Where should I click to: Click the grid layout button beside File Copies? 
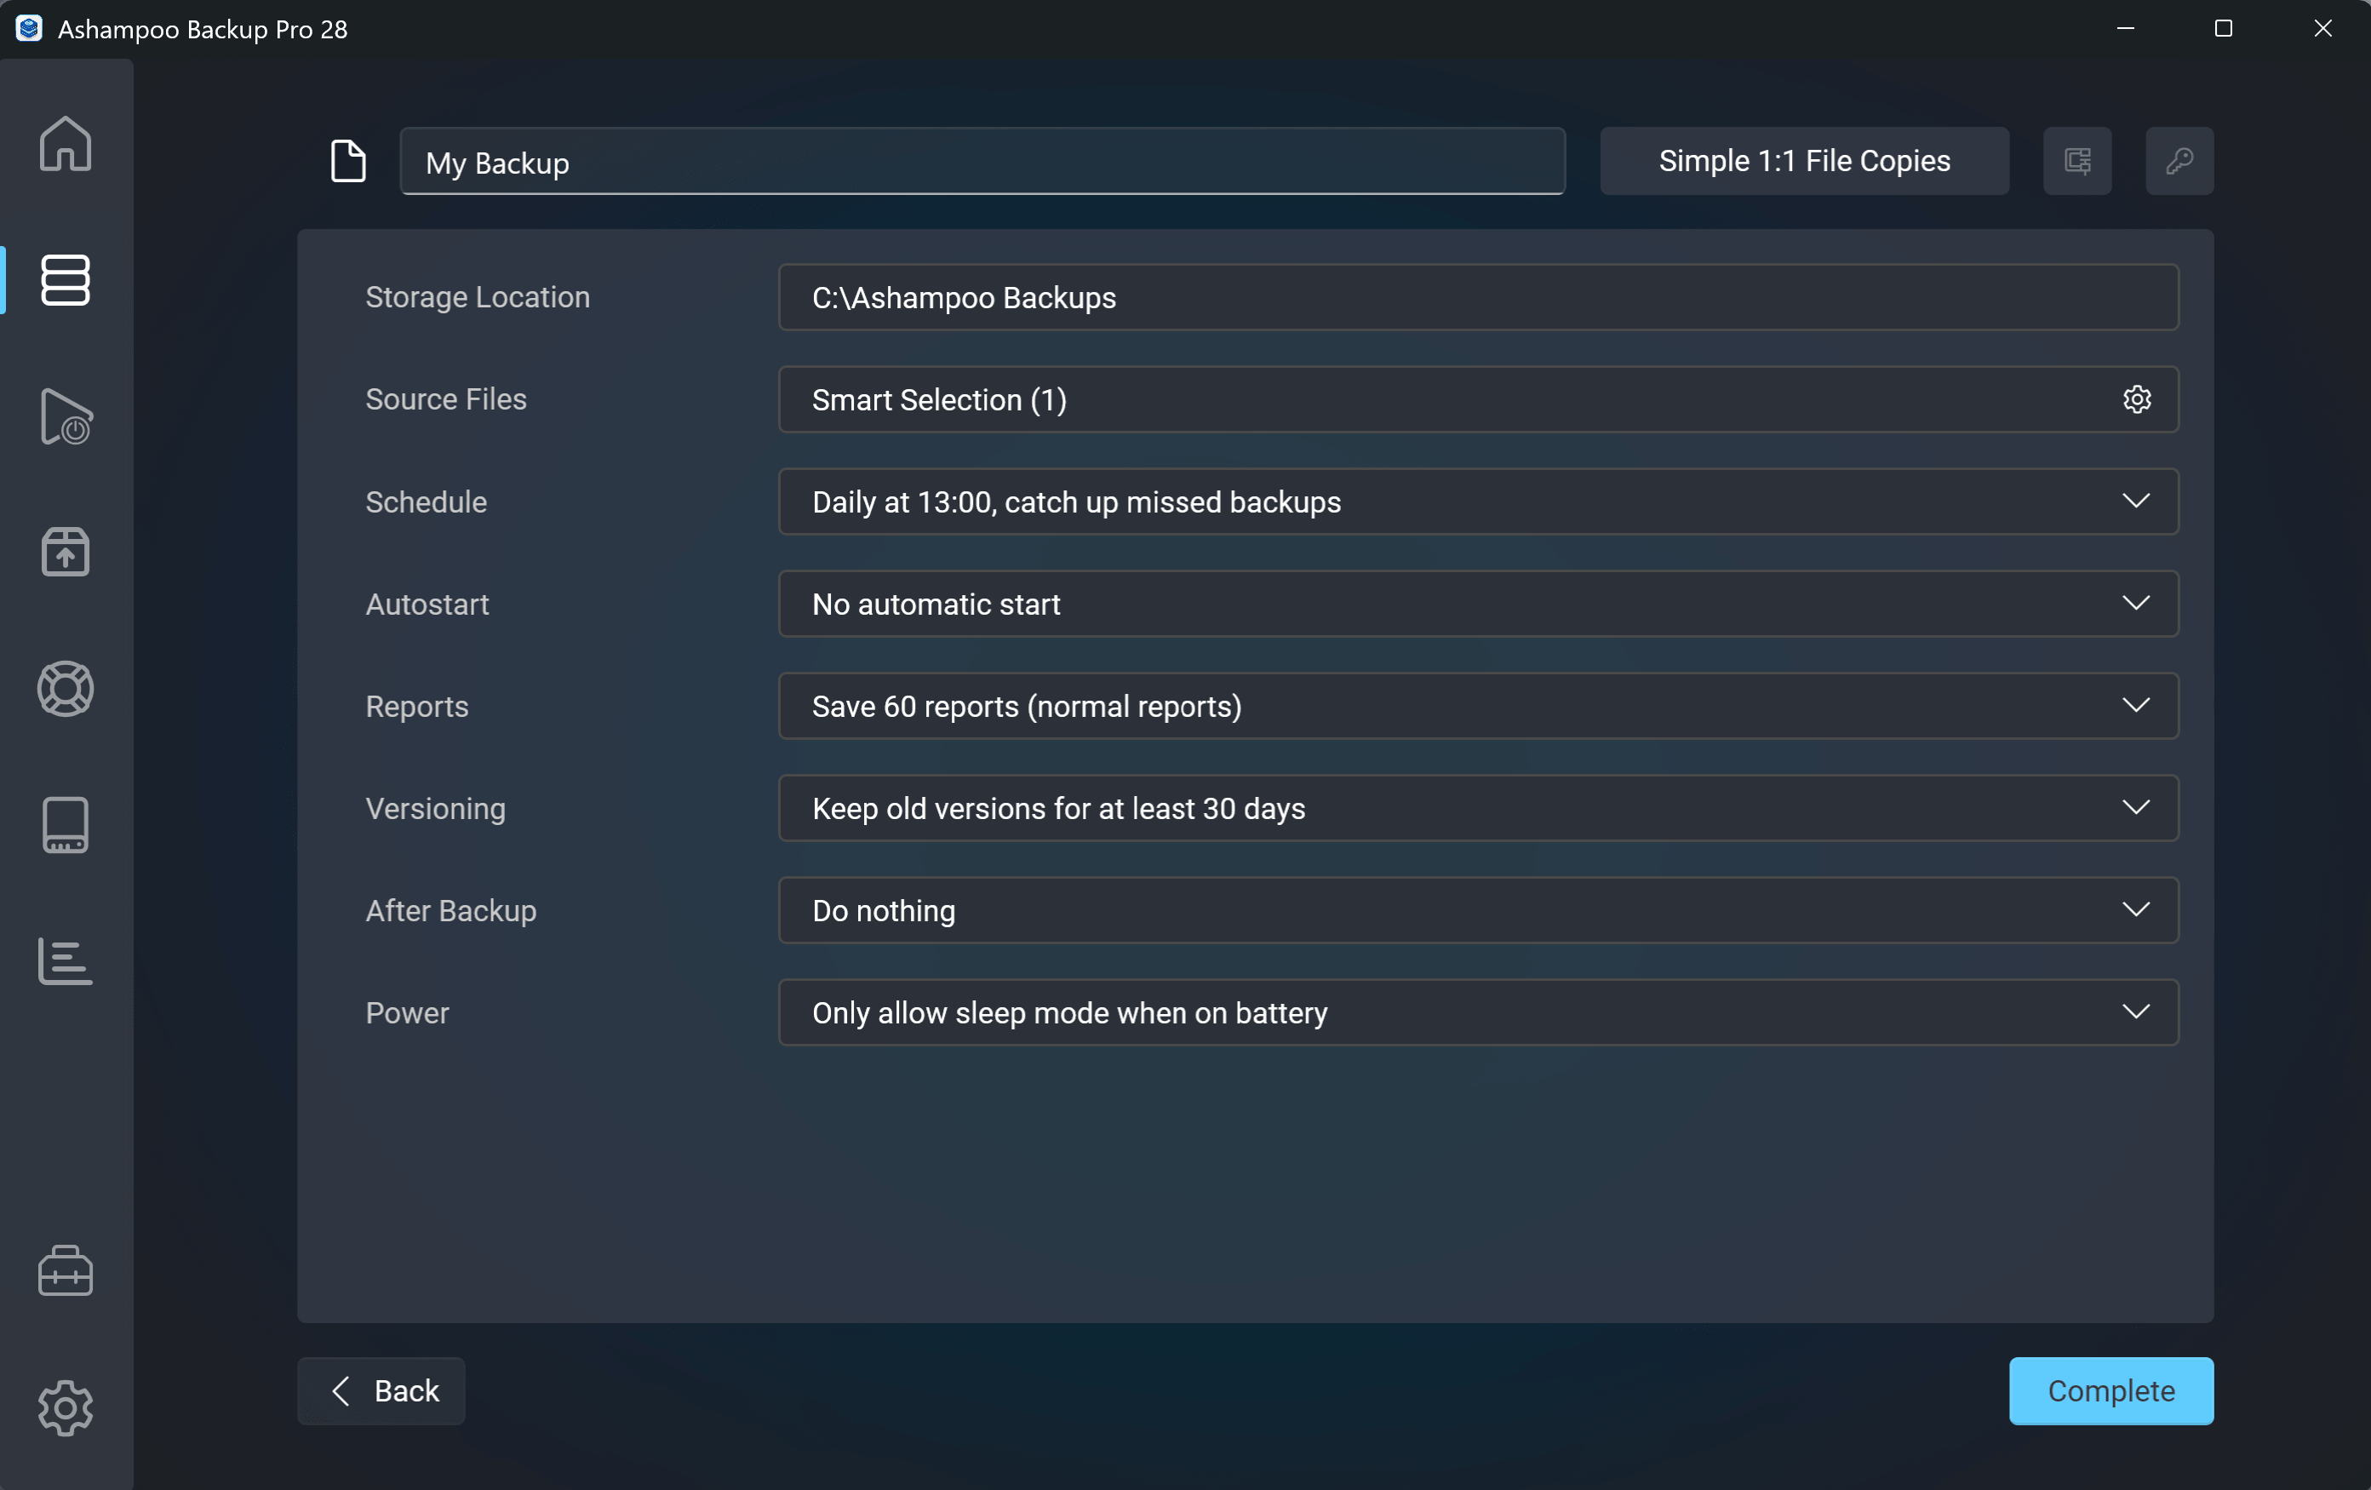[2077, 161]
